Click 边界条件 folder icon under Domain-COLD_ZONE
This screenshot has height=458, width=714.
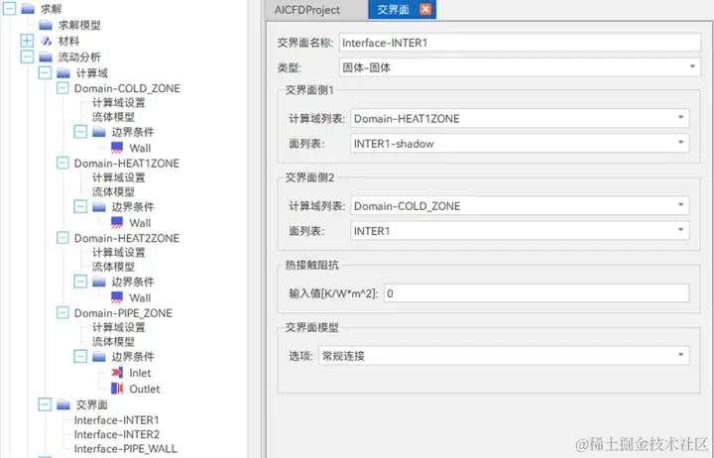tap(99, 132)
